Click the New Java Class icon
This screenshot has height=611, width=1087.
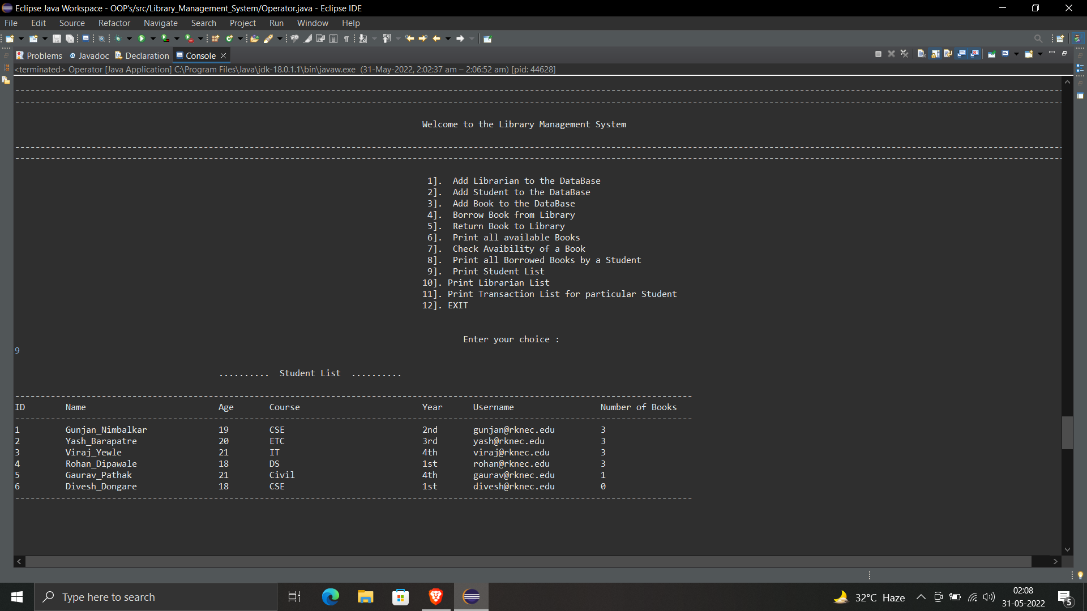coord(229,38)
